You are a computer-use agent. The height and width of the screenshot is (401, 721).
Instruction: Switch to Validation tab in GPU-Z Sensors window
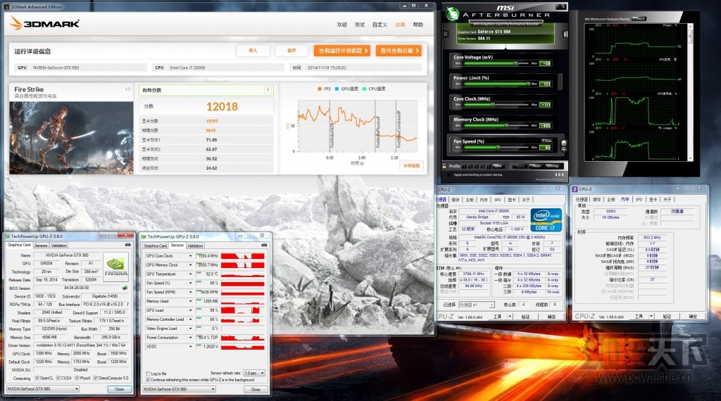pos(195,246)
